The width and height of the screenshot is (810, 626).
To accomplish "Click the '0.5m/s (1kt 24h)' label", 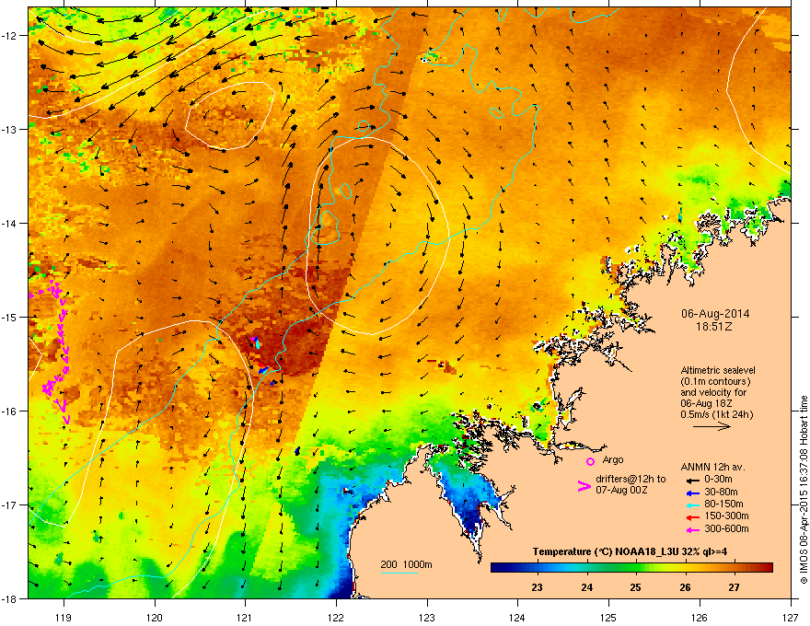I will pyautogui.click(x=717, y=414).
